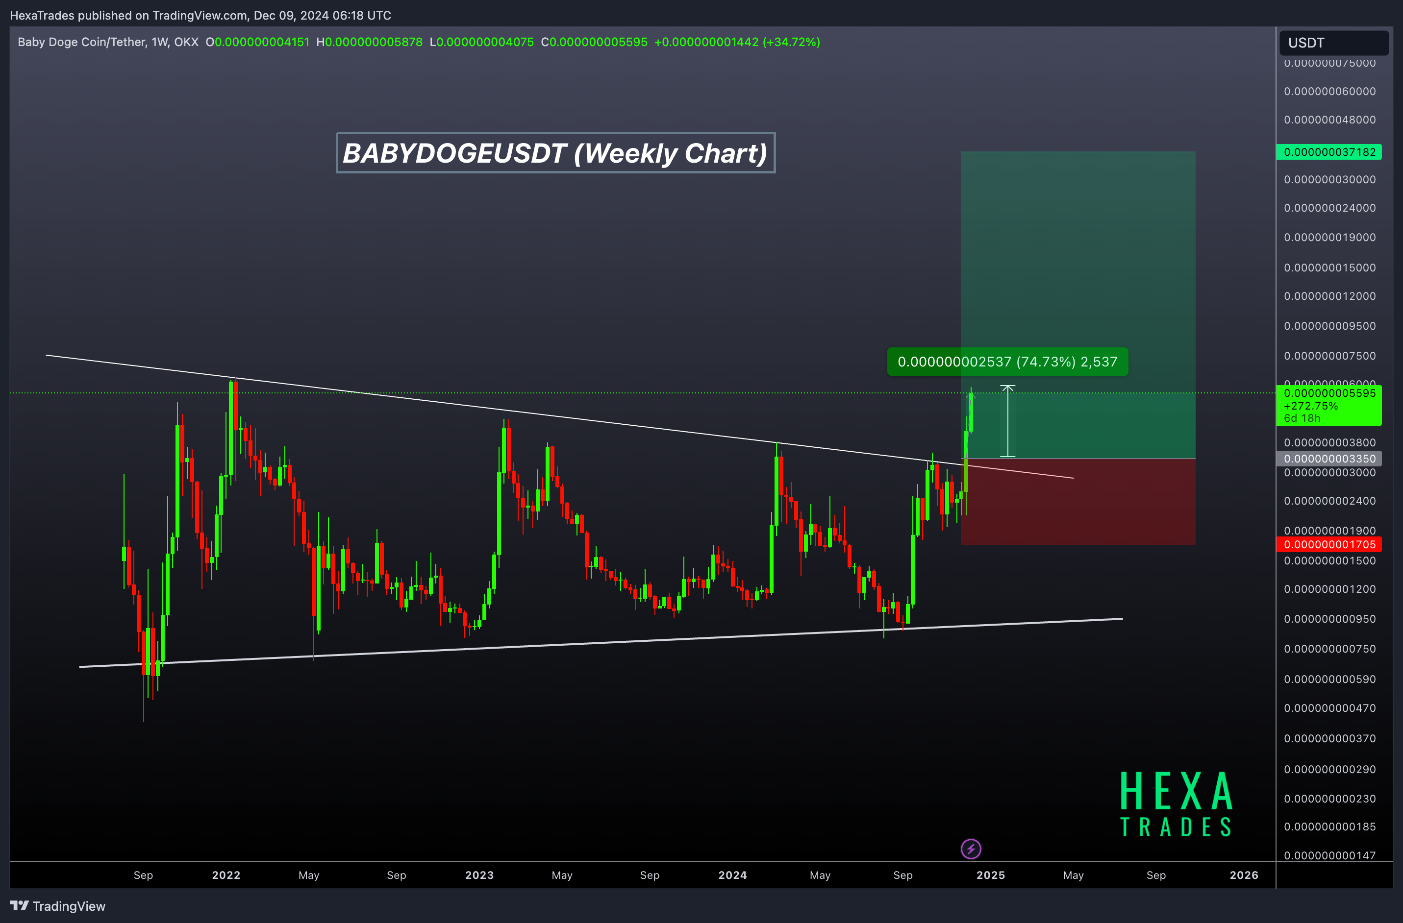Click the close value C0.000000005595
1403x923 pixels.
pyautogui.click(x=594, y=42)
